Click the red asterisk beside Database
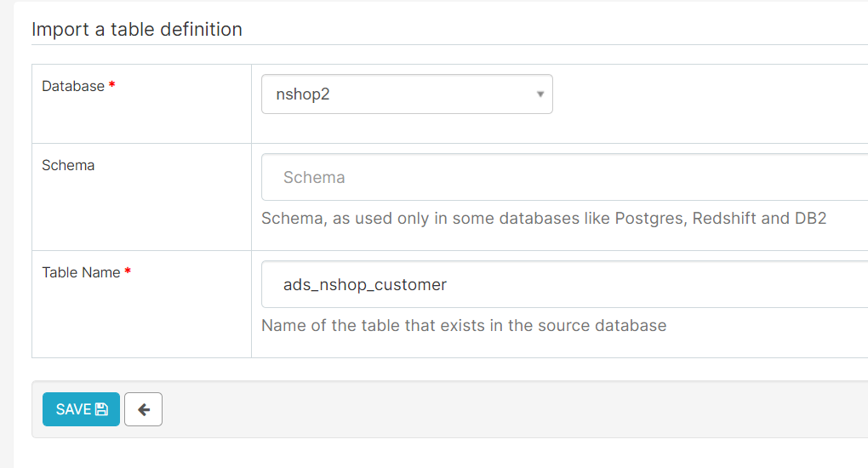Viewport: 868px width, 468px height. click(111, 85)
